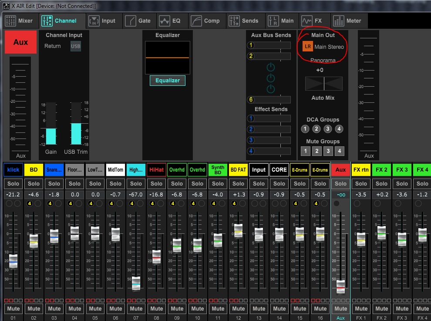
Task: Click the Effect Send 3 slider
Action: (x=269, y=140)
